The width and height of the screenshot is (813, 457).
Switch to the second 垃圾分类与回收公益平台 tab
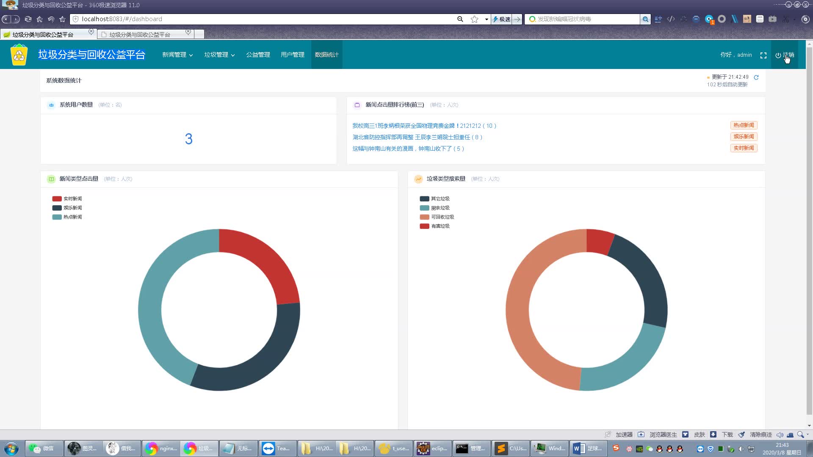click(x=146, y=34)
